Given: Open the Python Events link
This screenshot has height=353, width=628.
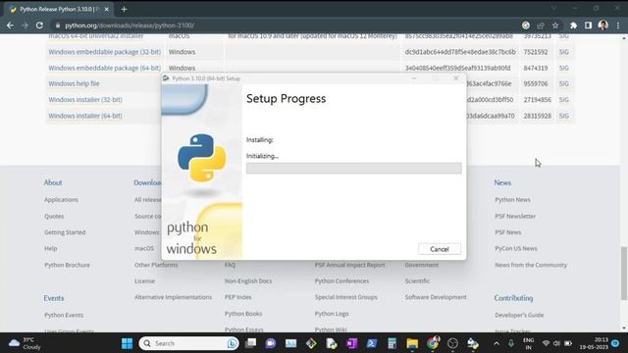Looking at the screenshot, I should (x=64, y=315).
